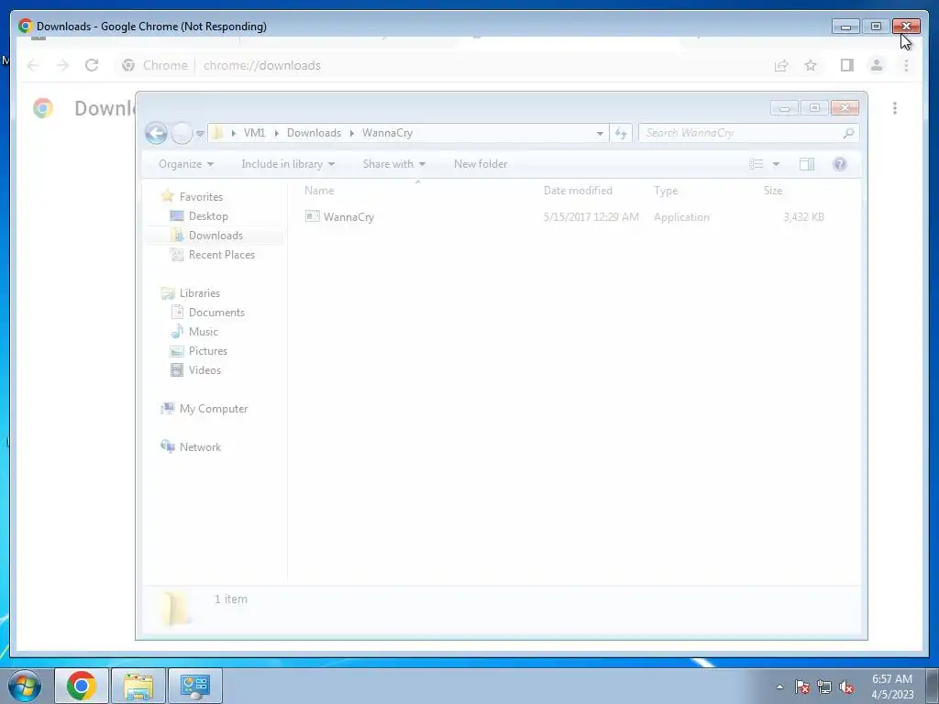Change your view icon in Explorer
The height and width of the screenshot is (704, 939).
pos(757,164)
